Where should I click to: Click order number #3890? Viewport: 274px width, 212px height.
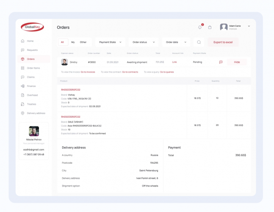click(x=92, y=62)
